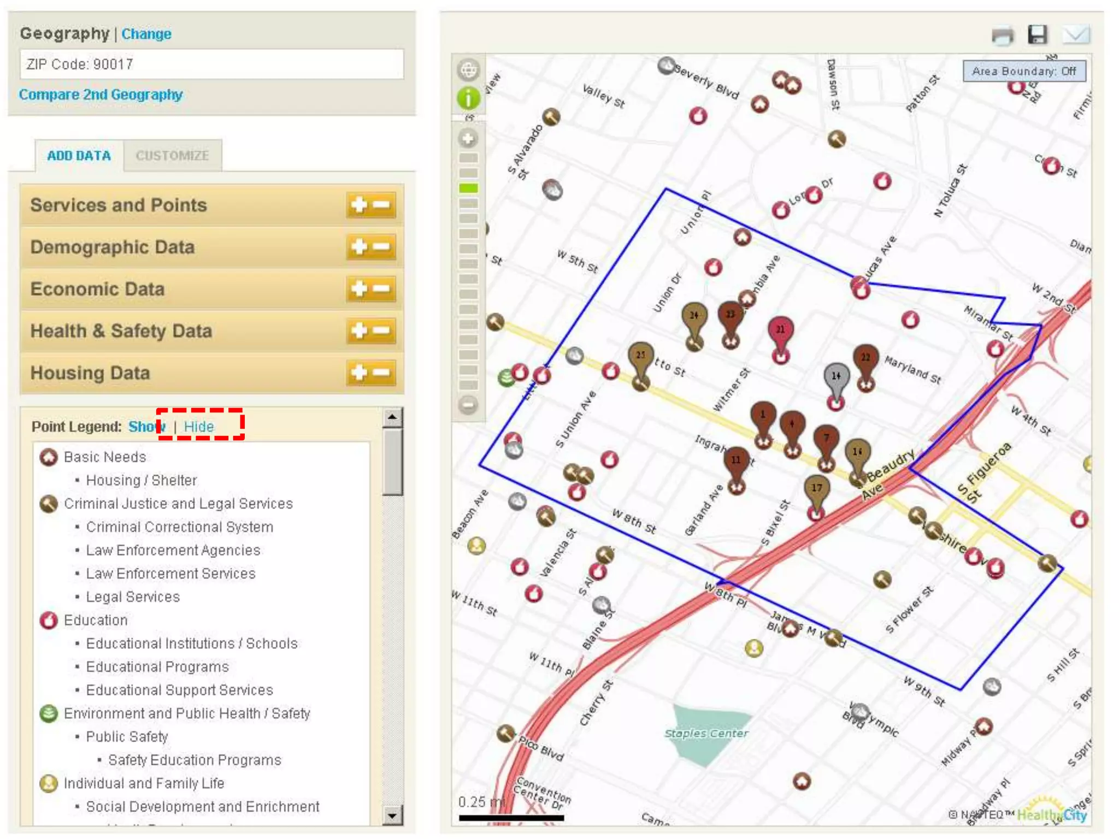Click the green zoom level slider segment
The height and width of the screenshot is (839, 1119).
click(x=468, y=188)
